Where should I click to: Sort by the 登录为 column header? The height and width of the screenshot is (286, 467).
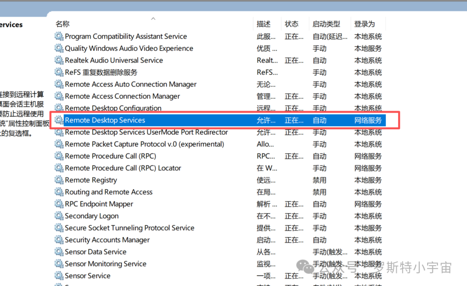click(x=365, y=24)
